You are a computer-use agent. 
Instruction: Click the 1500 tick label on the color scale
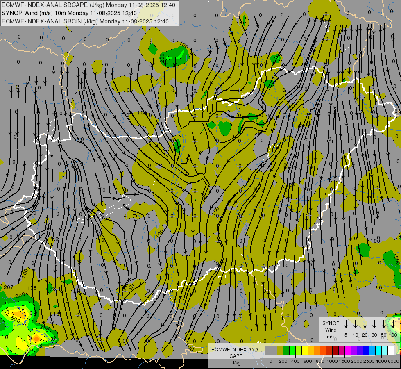344,361
